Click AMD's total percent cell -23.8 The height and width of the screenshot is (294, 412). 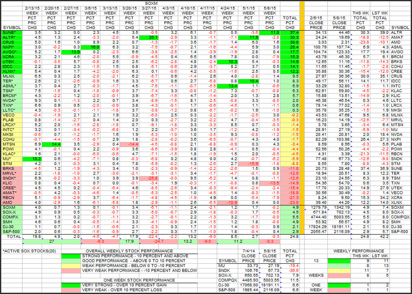290,202
